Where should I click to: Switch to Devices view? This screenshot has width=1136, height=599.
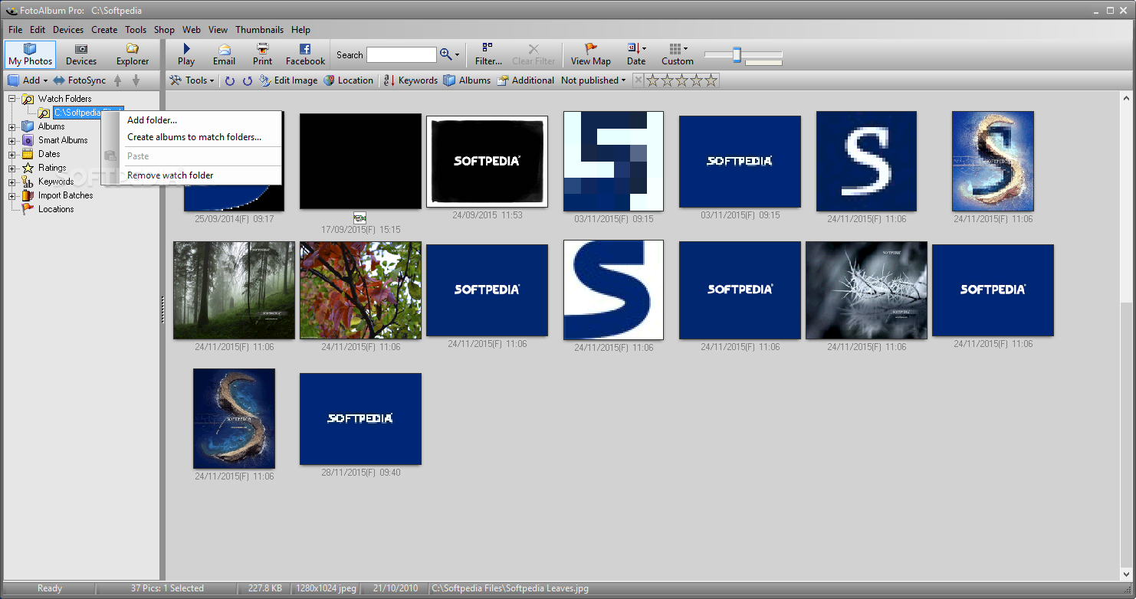(x=81, y=54)
